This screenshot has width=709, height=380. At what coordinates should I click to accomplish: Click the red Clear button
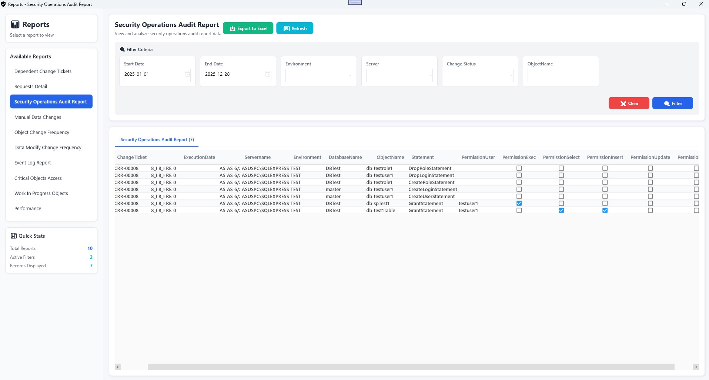(x=629, y=104)
